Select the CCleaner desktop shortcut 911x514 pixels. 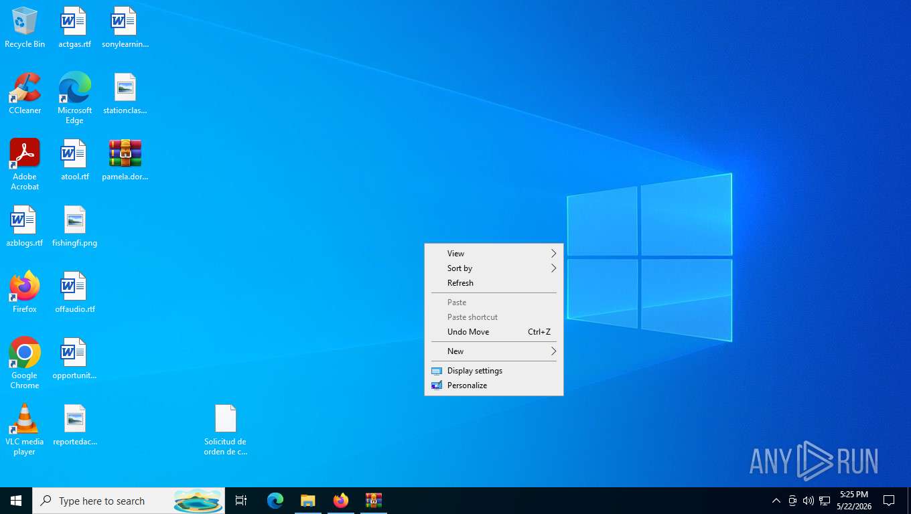click(25, 94)
